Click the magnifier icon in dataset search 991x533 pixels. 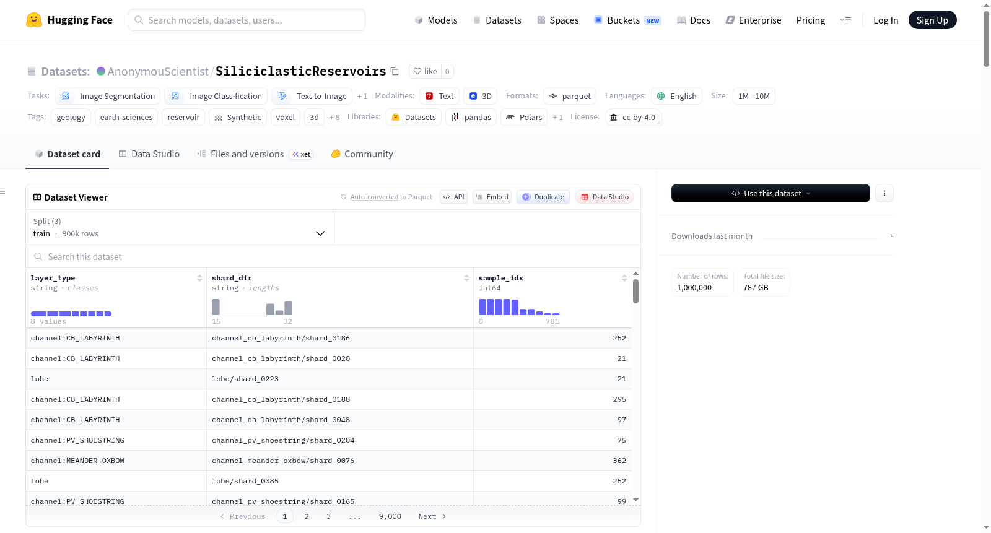(x=38, y=256)
